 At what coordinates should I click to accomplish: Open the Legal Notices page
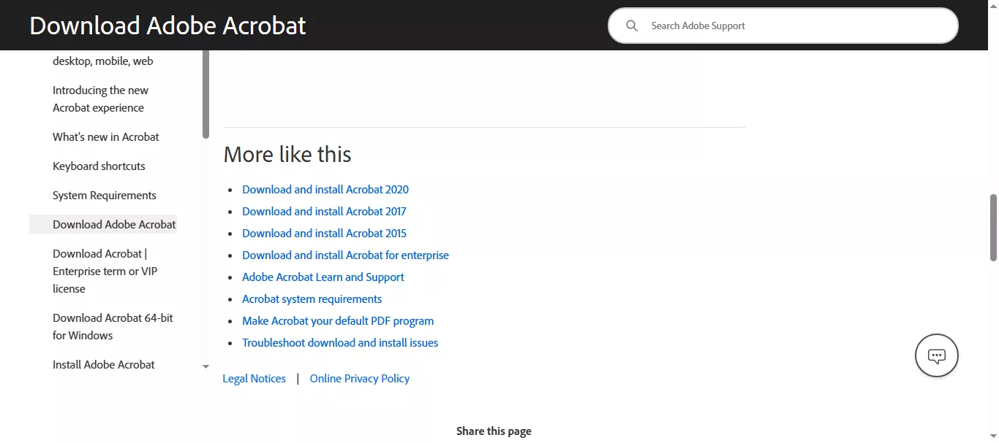click(254, 378)
